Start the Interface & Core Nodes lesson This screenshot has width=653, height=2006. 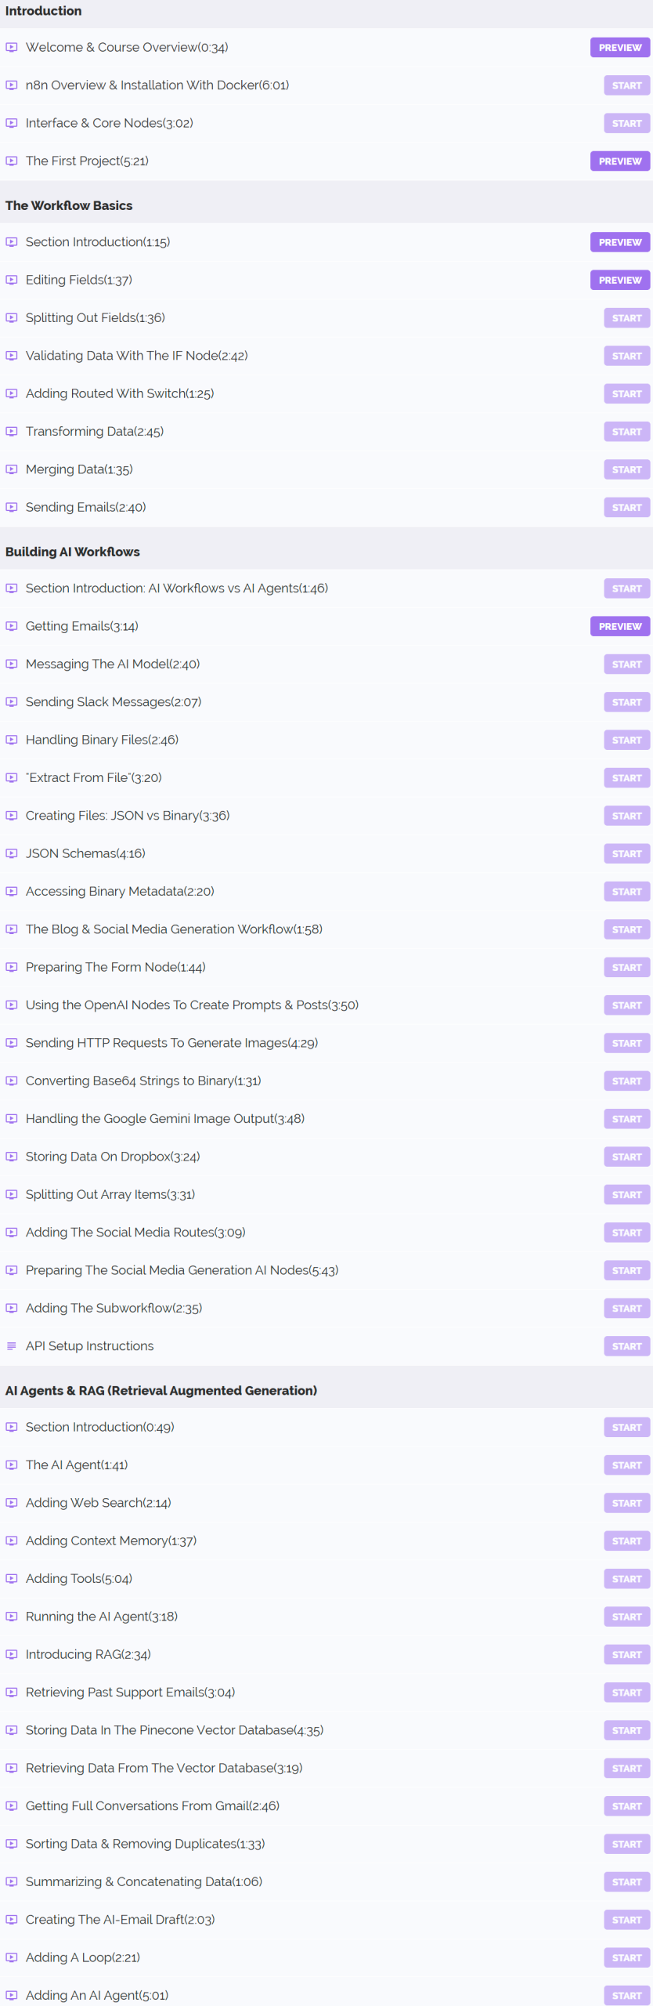click(626, 124)
